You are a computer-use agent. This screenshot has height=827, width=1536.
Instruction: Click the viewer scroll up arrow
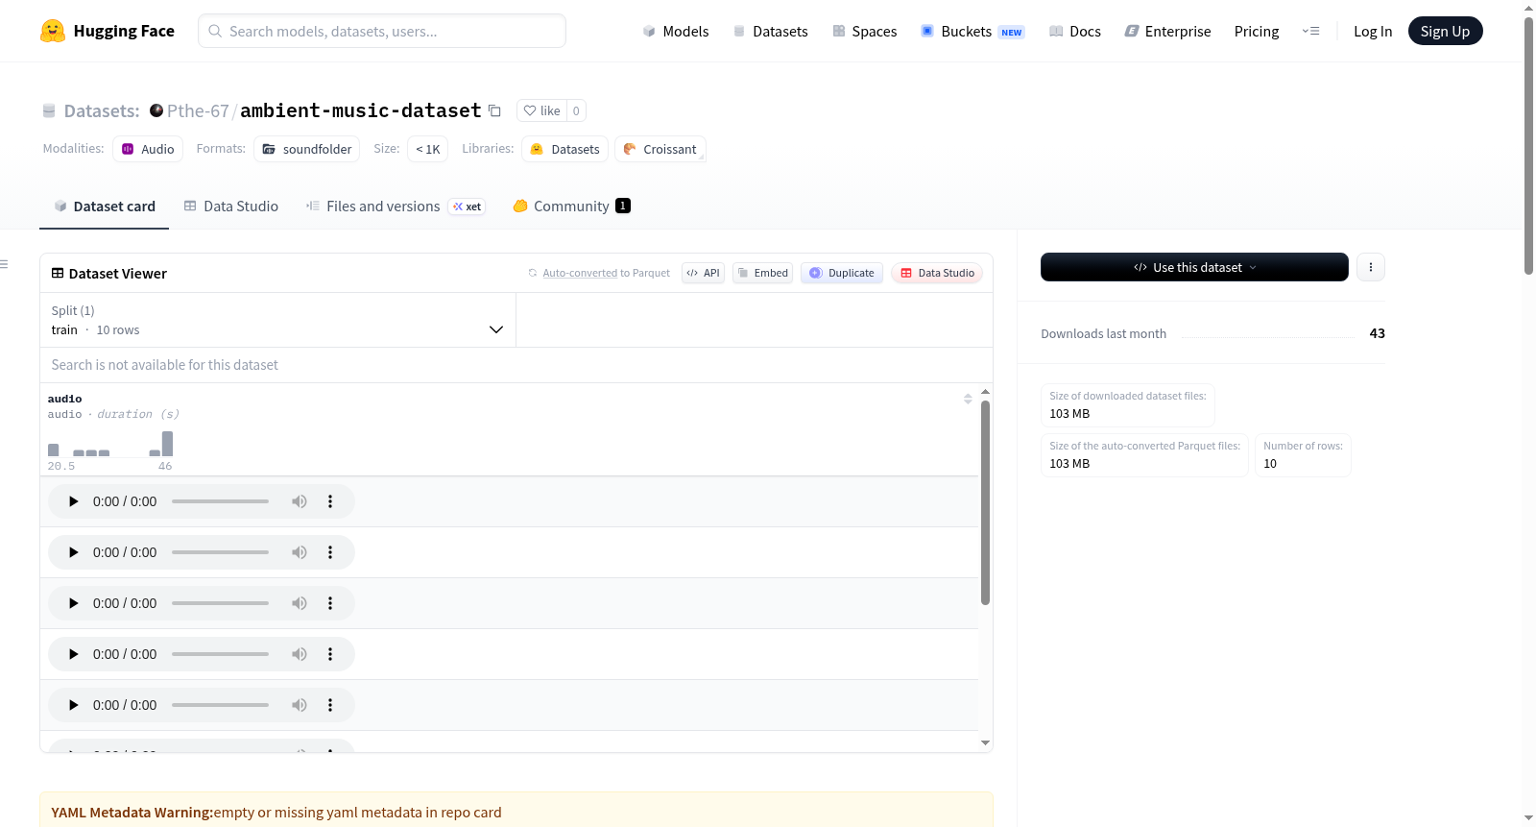(985, 392)
